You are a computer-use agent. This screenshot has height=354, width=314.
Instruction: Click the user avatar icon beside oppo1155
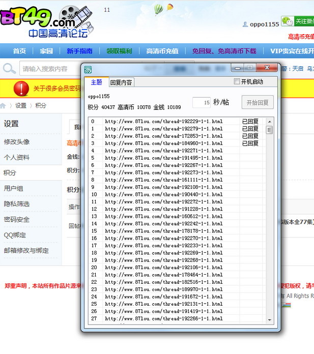tap(245, 24)
